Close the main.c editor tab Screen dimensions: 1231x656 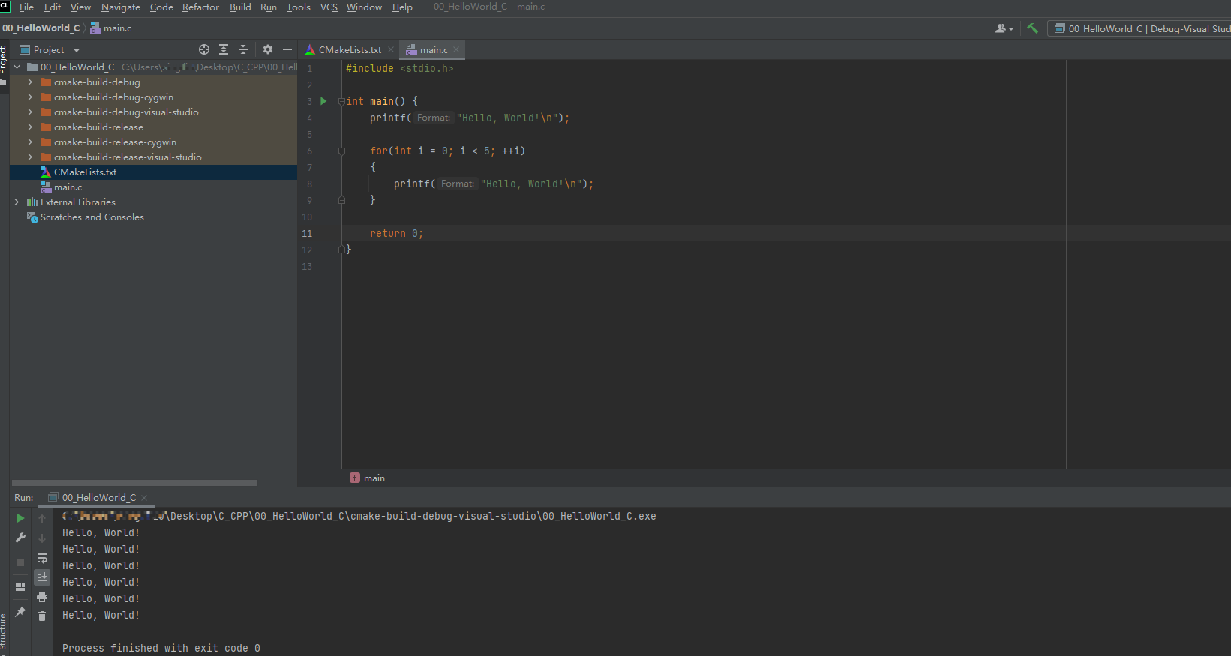[x=456, y=50]
